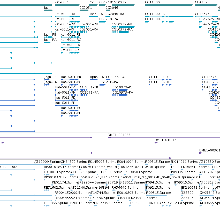
Task: Click the DME1-010I17 BAC label
Action: coord(165,140)
